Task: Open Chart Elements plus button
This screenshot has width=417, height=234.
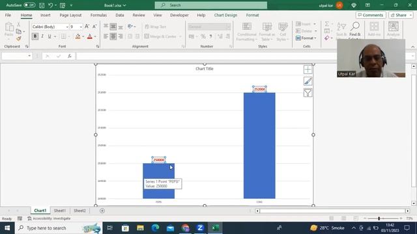Action: pyautogui.click(x=308, y=70)
